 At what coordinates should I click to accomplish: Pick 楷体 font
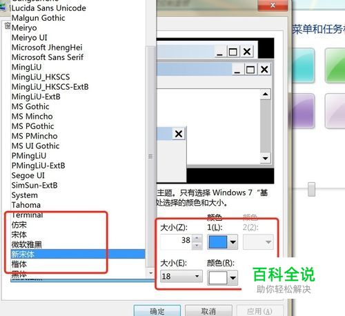coord(19,264)
